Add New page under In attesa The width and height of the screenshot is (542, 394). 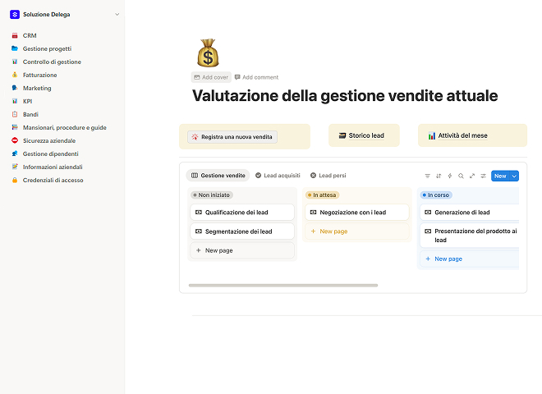tap(356, 231)
